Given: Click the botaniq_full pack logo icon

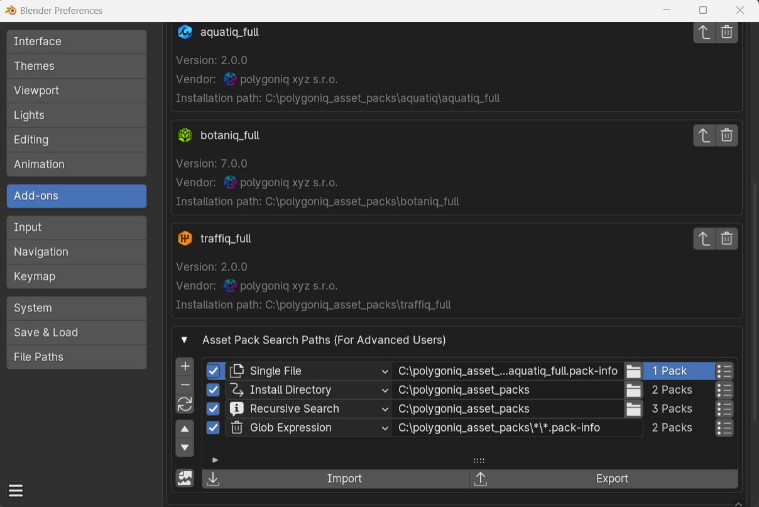Looking at the screenshot, I should [x=185, y=135].
